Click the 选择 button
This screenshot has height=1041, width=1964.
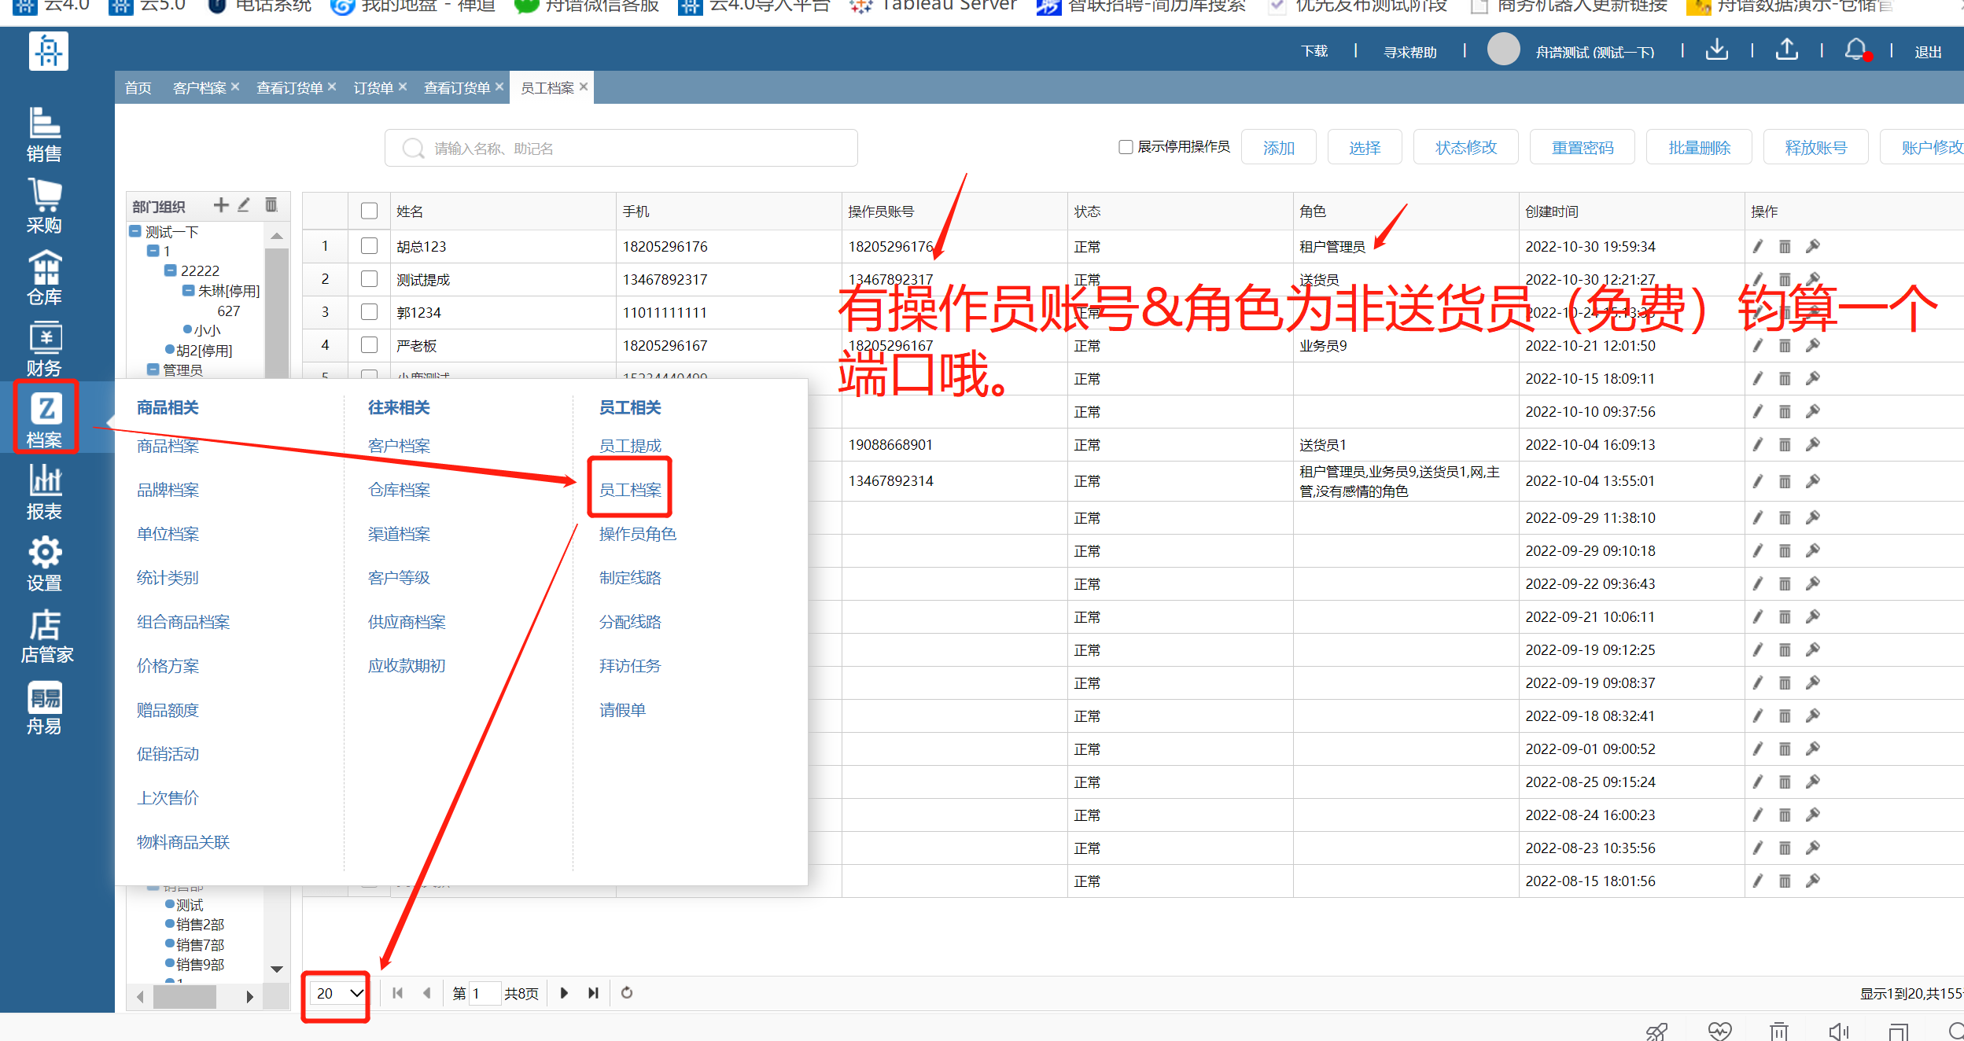point(1365,147)
